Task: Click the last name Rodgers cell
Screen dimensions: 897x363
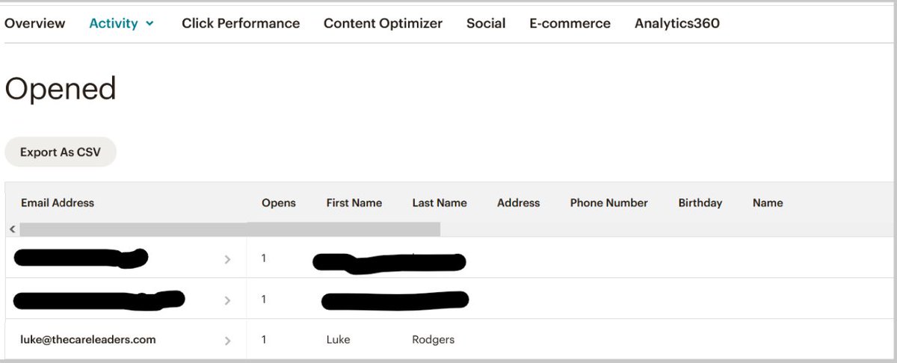Action: (434, 340)
